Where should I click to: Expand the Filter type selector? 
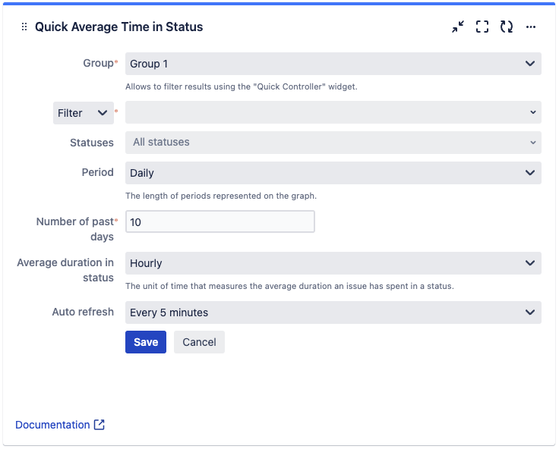83,113
